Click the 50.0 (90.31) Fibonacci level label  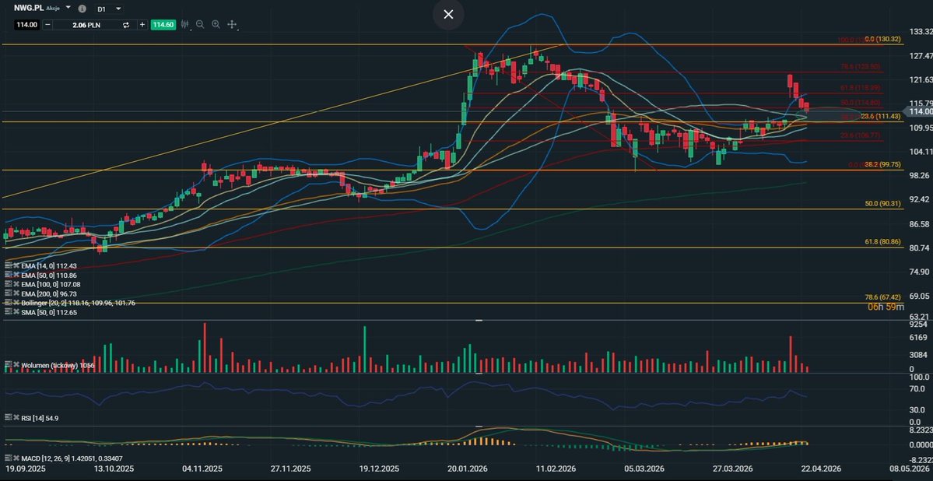pyautogui.click(x=882, y=204)
